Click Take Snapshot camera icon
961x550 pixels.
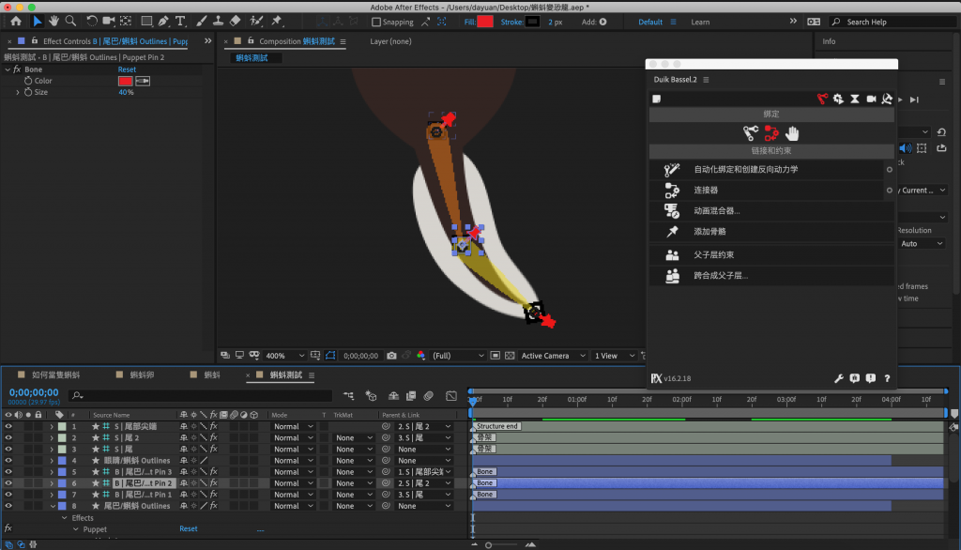click(391, 356)
